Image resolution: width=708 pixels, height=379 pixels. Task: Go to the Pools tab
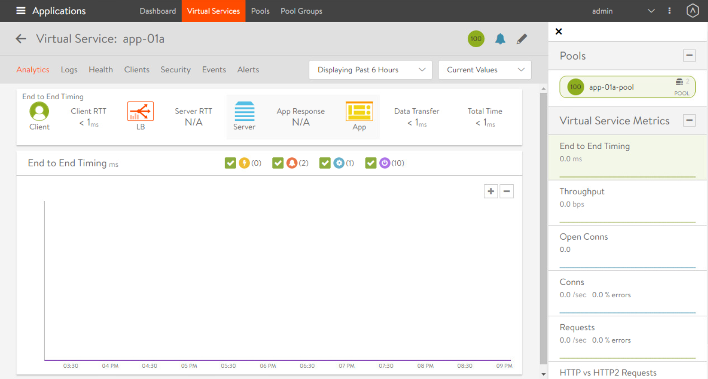click(260, 11)
